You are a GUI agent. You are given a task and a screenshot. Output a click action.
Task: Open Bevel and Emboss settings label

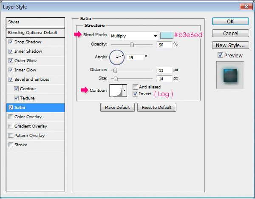pyautogui.click(x=32, y=80)
